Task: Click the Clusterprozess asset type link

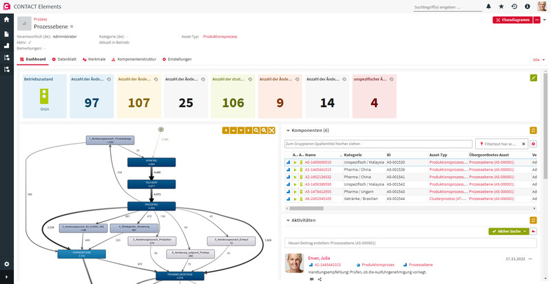Action: (x=448, y=199)
